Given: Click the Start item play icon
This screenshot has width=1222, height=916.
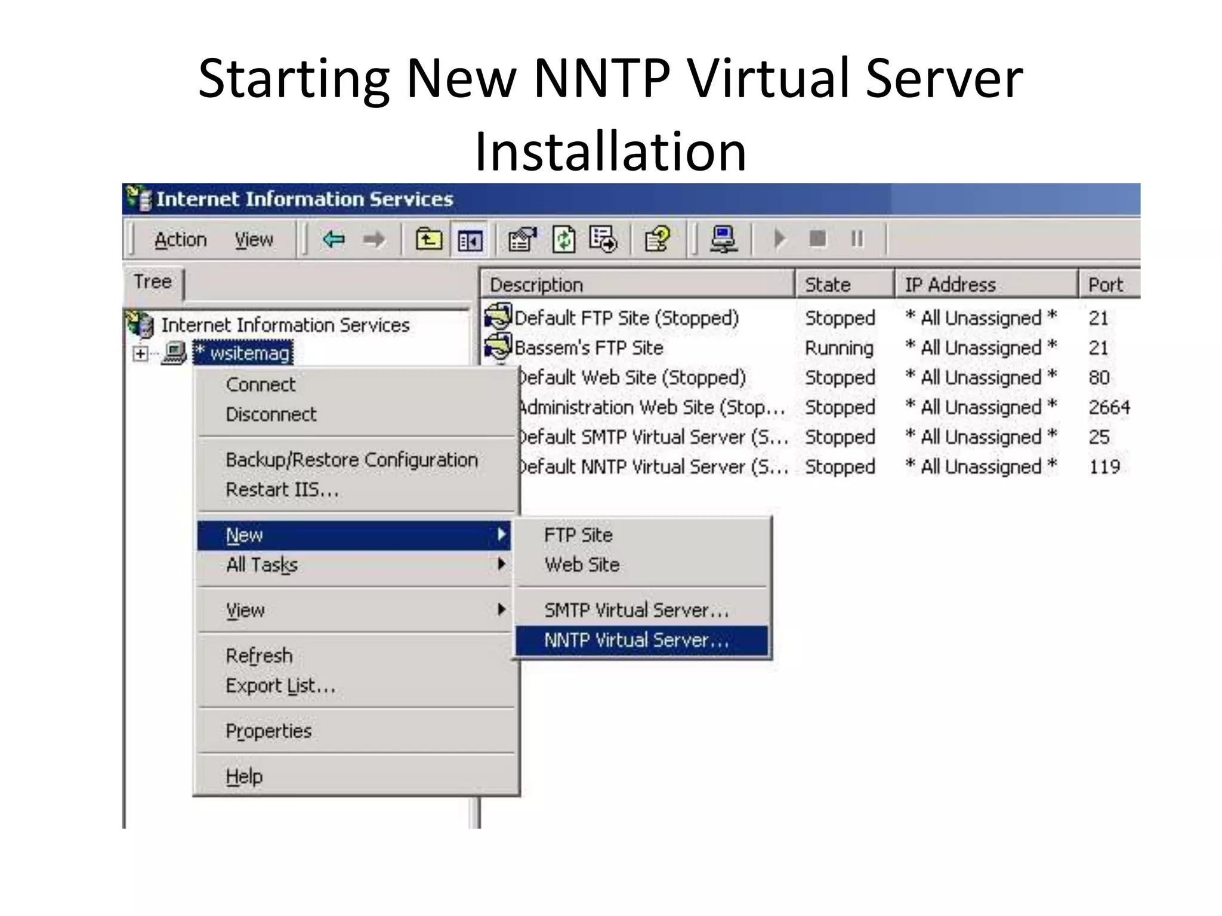Looking at the screenshot, I should pyautogui.click(x=779, y=239).
